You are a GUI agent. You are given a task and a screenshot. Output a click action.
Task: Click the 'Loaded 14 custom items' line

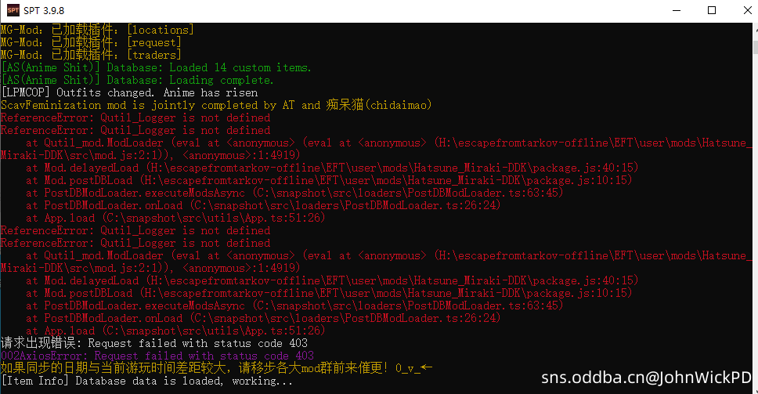[156, 67]
